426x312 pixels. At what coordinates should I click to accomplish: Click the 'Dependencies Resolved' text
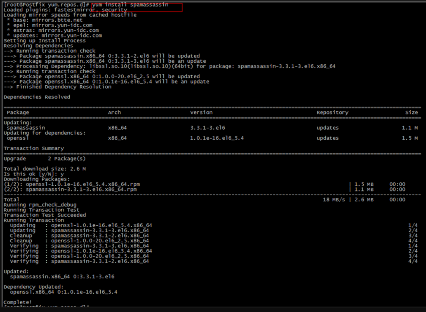click(37, 97)
